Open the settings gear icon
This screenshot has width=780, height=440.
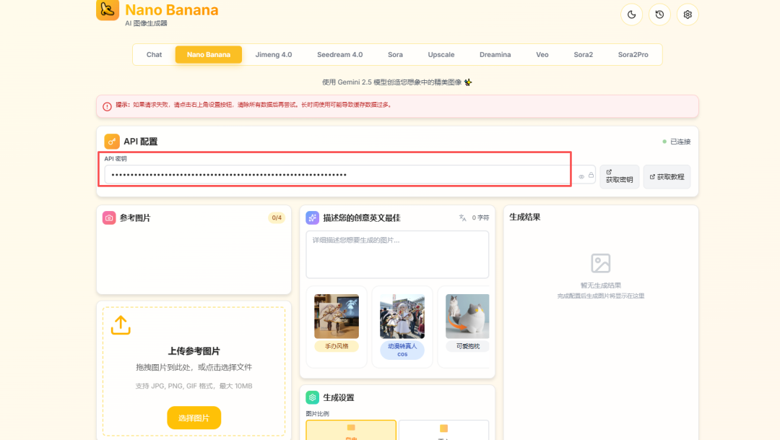point(687,14)
